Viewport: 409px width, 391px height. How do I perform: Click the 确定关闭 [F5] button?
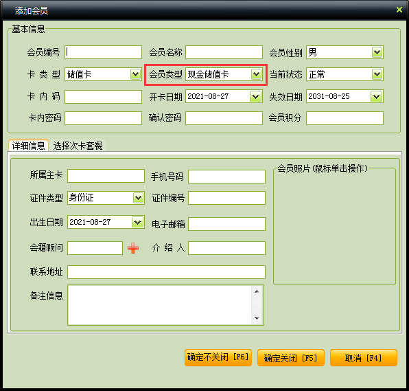tap(290, 357)
